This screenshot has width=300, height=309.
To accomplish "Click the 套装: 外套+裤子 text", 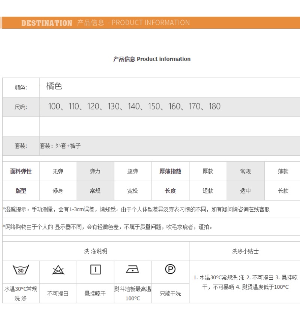I will [x=60, y=146].
